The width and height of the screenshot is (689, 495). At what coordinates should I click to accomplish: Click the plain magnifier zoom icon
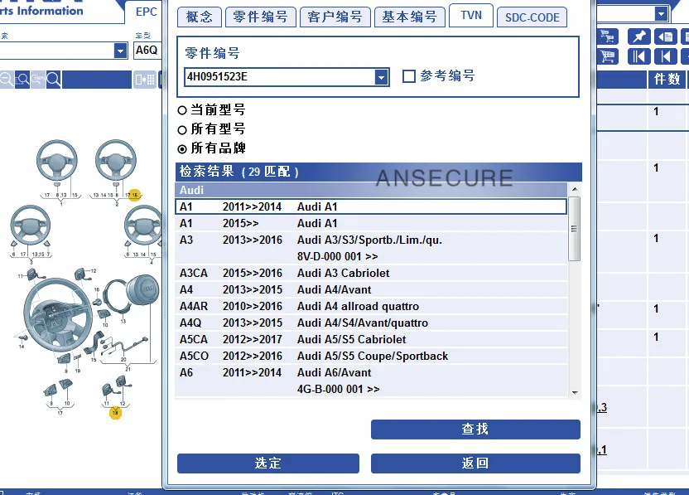54,80
